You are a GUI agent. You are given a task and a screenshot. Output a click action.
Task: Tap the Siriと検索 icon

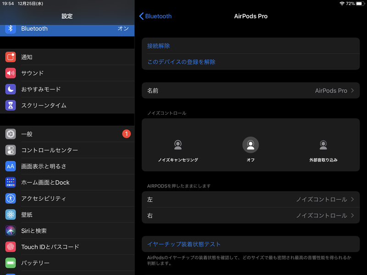pos(11,231)
